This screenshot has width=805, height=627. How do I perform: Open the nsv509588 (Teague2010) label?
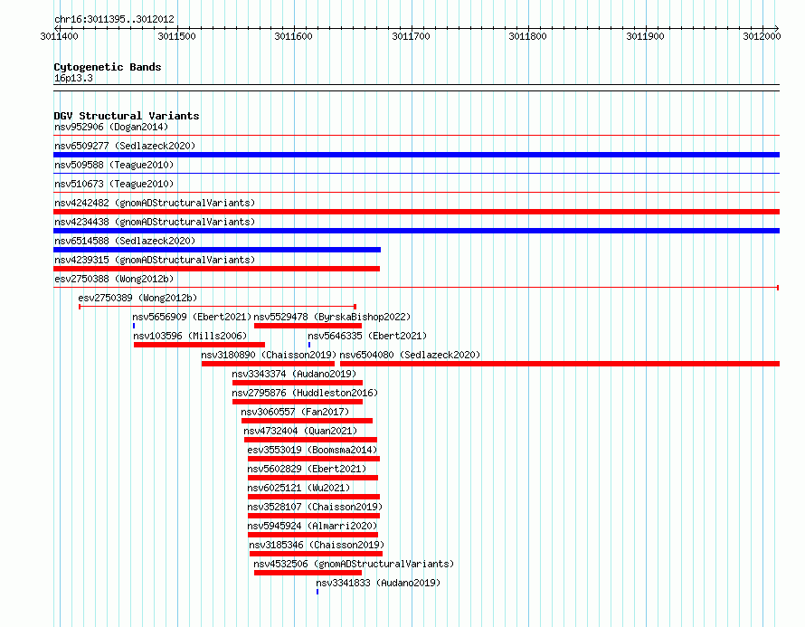(x=114, y=165)
